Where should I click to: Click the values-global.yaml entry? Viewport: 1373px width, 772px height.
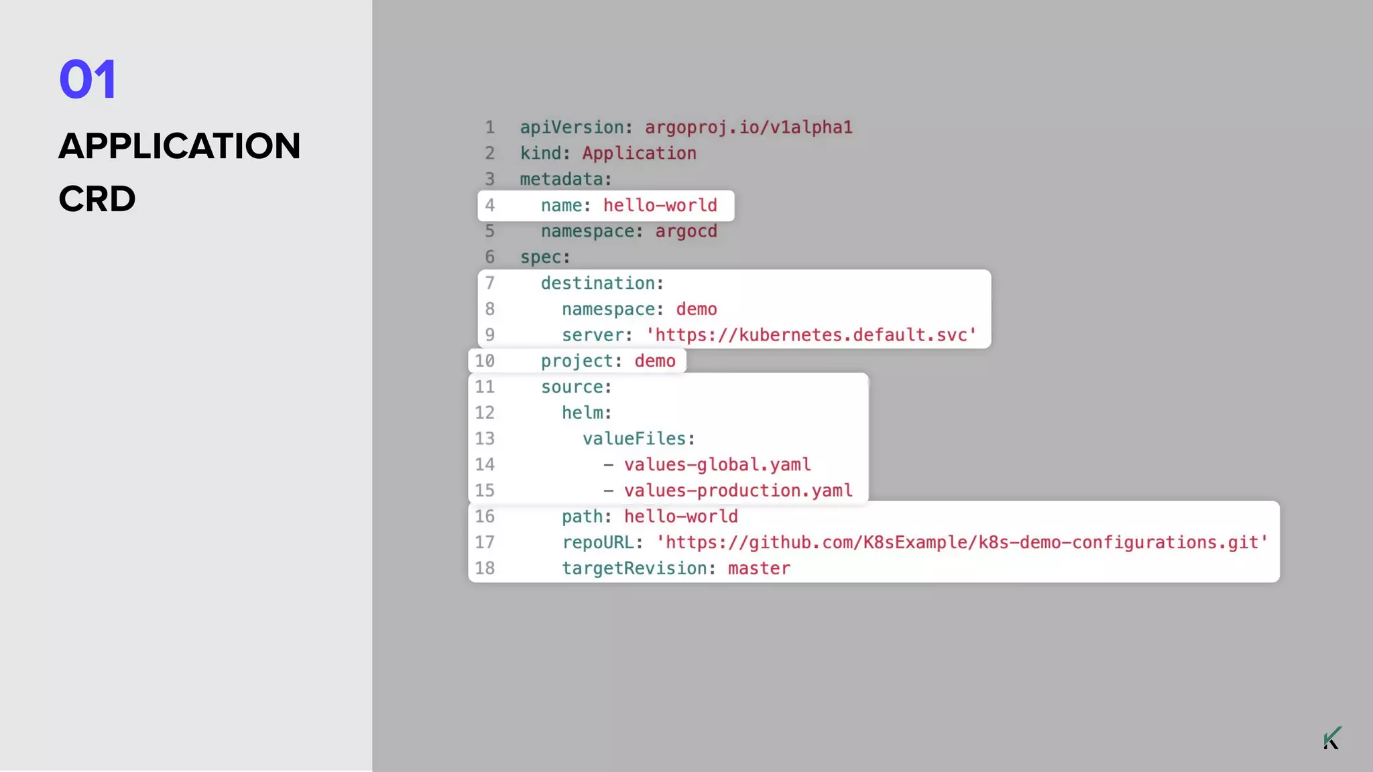point(717,464)
